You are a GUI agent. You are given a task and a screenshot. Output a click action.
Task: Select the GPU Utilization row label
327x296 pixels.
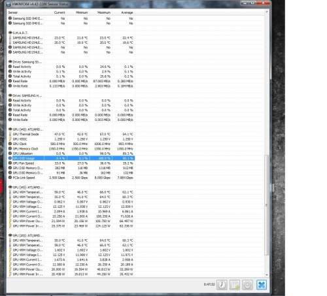click(x=23, y=154)
